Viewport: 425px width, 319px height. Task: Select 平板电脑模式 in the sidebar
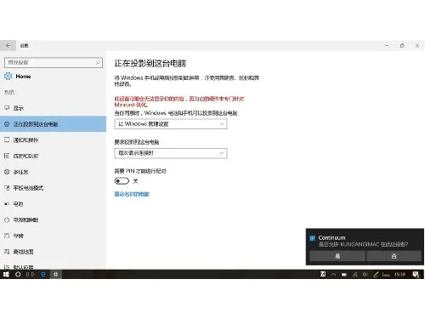click(54, 187)
